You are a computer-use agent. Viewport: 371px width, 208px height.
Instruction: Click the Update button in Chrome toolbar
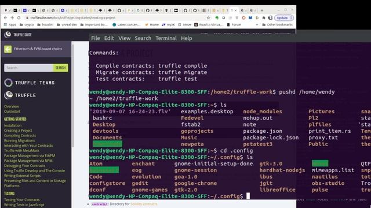(284, 18)
